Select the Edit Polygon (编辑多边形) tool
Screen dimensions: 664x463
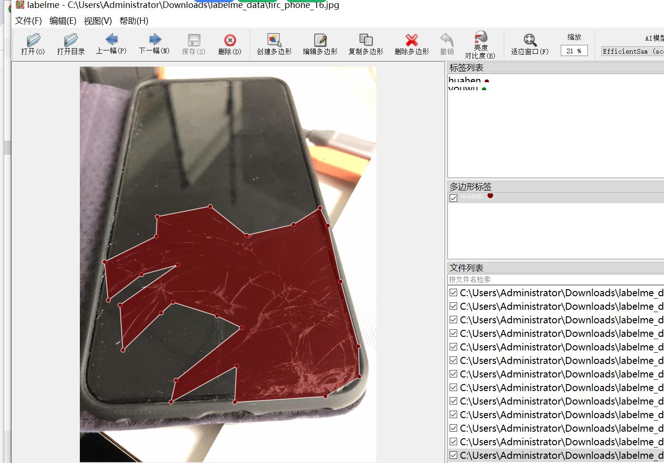click(x=320, y=40)
